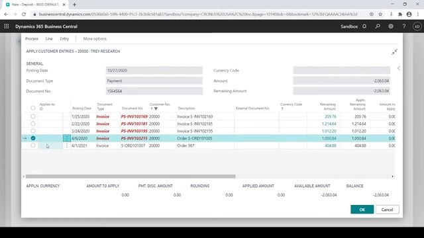Viewport: 424px width, 238px height.
Task: Open notifications bell icon
Action: tap(364, 26)
